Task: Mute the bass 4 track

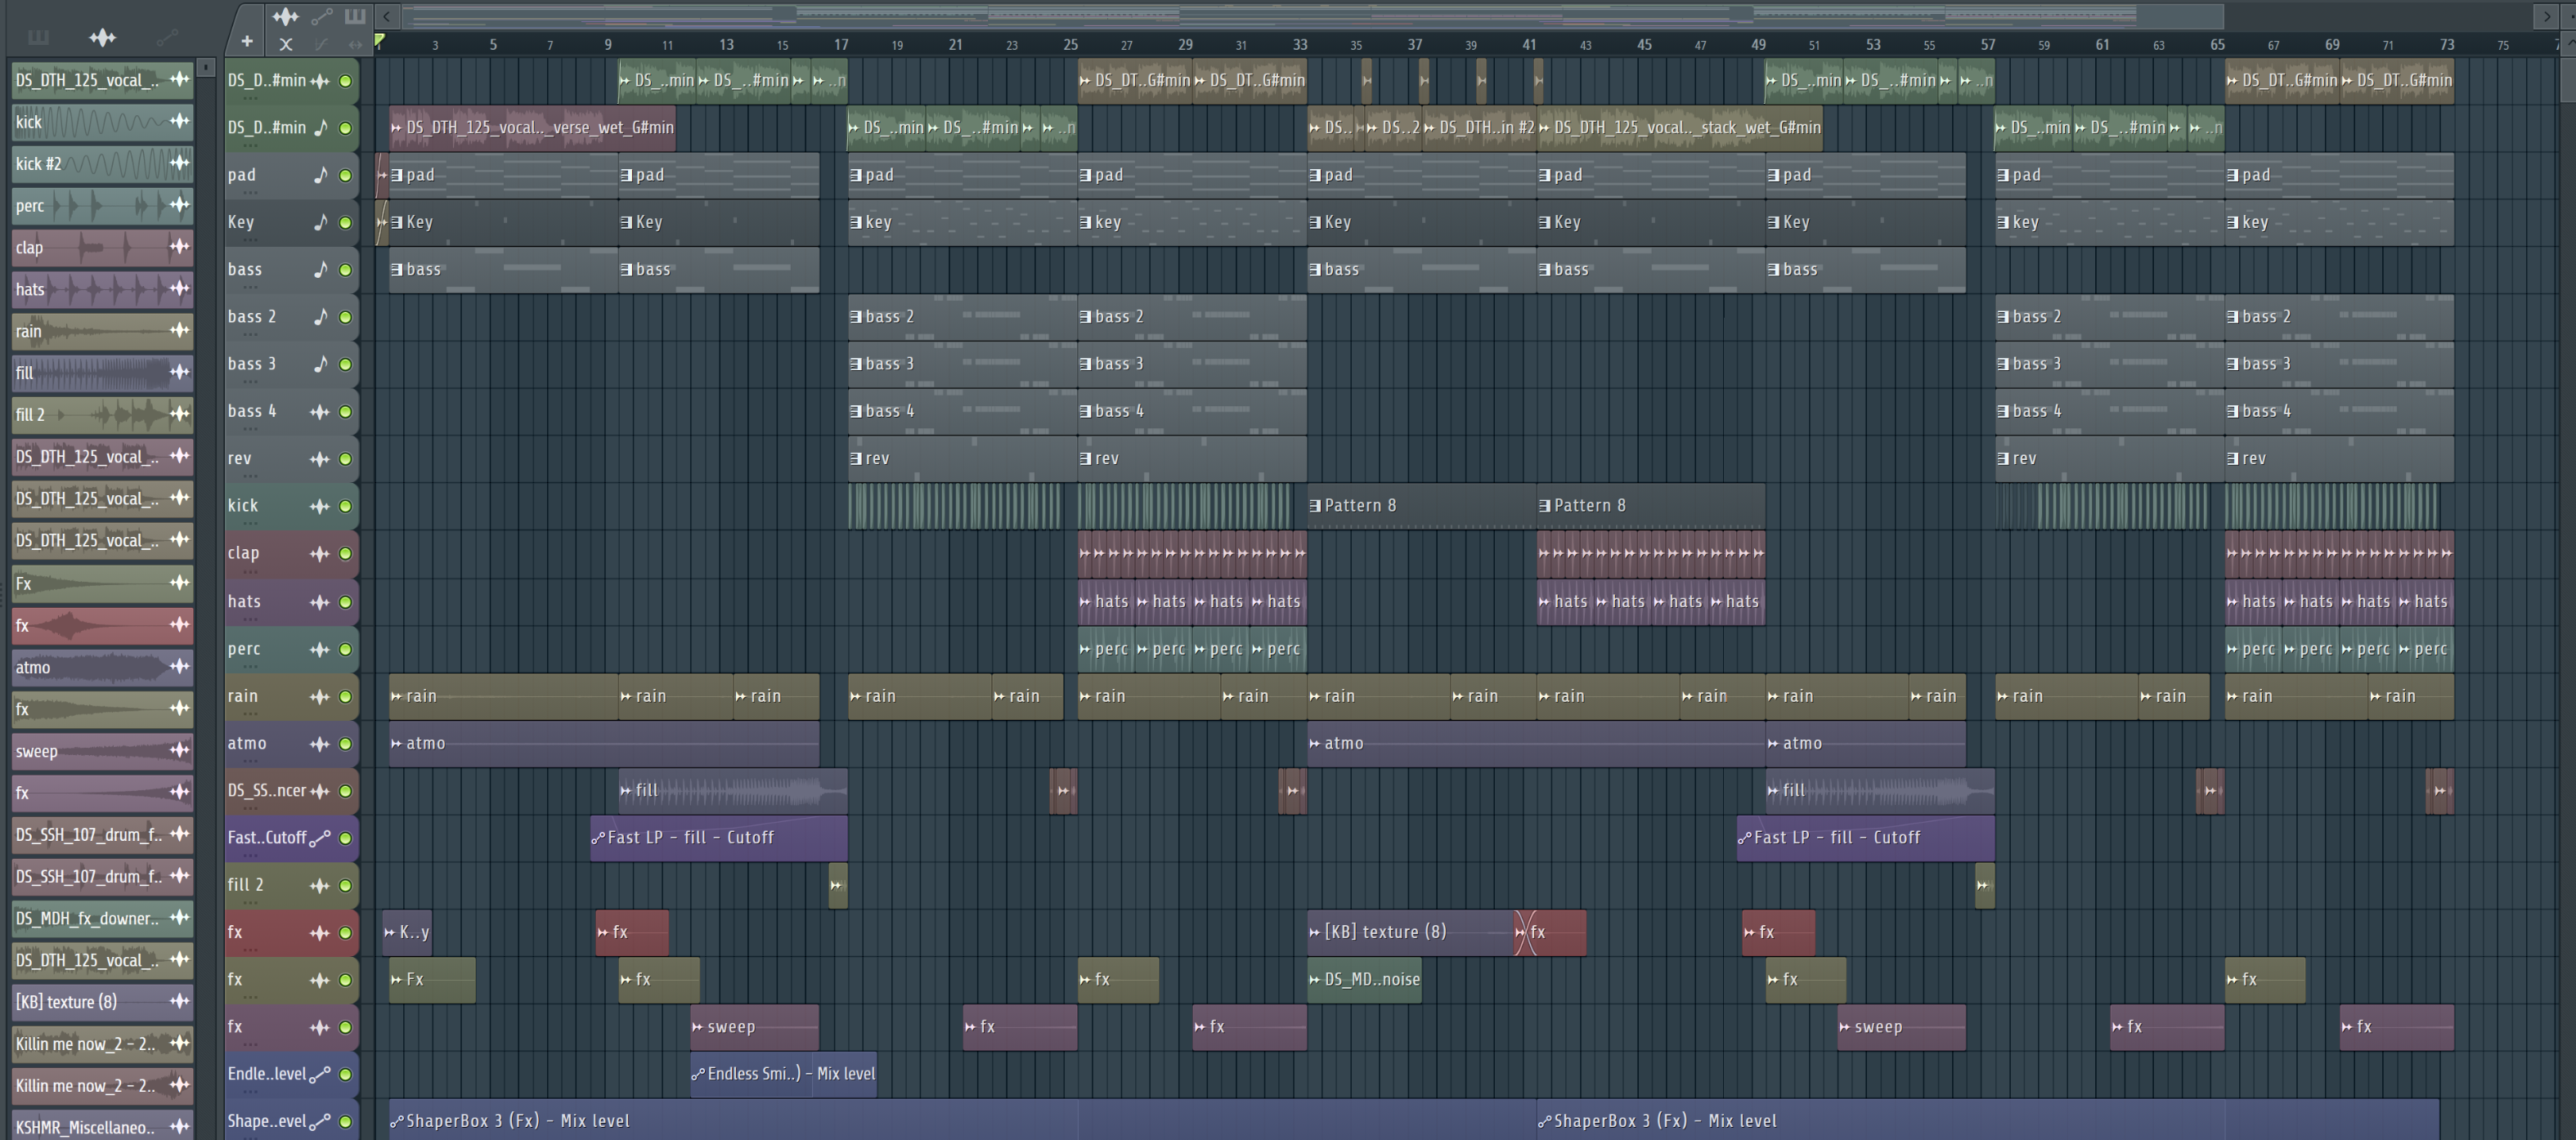Action: pyautogui.click(x=346, y=412)
